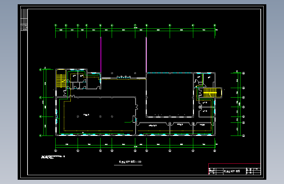The image size is (284, 184).
Task: Select the left magenta vertical line
Action: pos(101,55)
